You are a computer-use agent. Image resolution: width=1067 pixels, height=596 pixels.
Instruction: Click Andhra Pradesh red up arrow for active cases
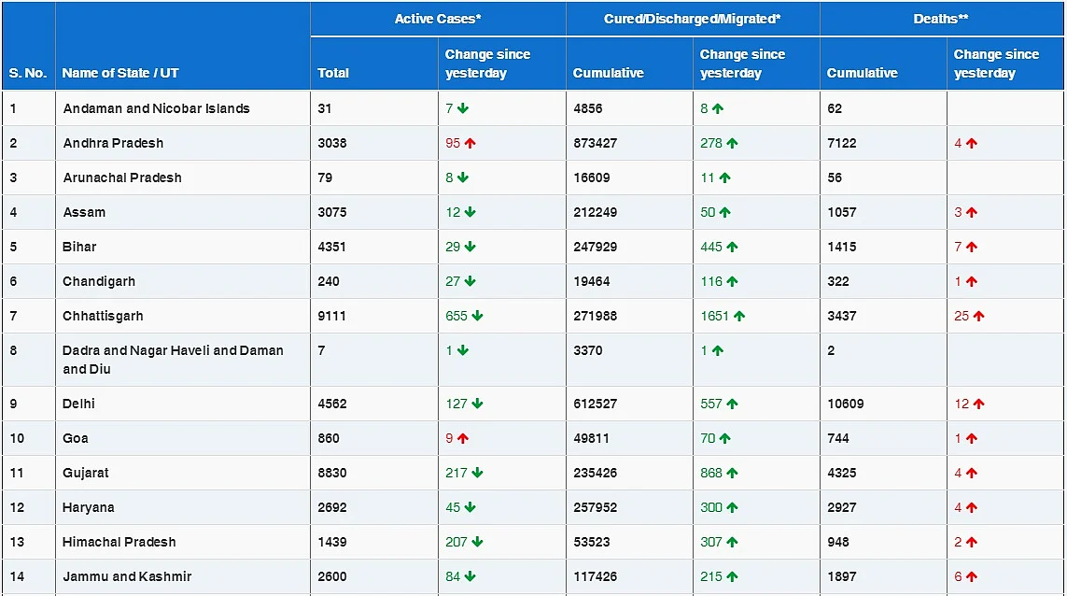(x=470, y=143)
